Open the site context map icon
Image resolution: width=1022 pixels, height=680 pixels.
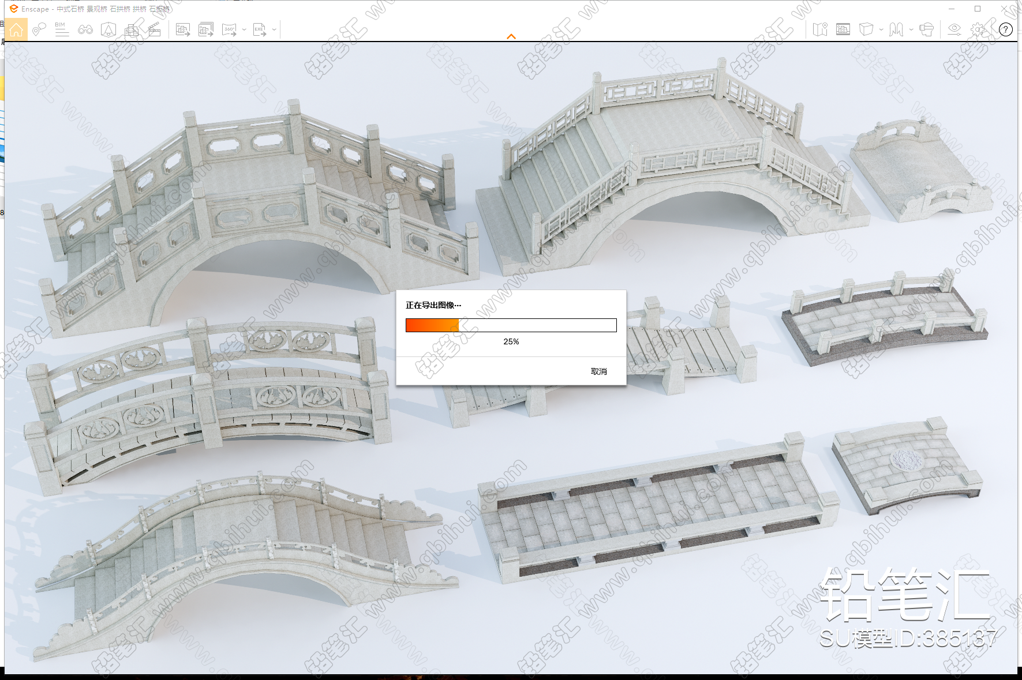(x=820, y=29)
